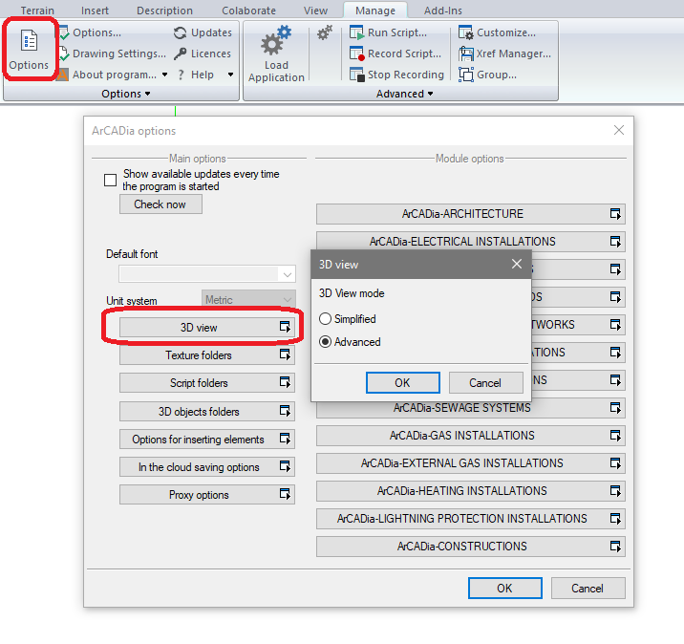Switch to the Insert ribbon tab
Image resolution: width=684 pixels, height=644 pixels.
click(95, 11)
